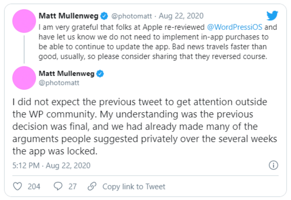Click the 27 replies count

pos(72,186)
